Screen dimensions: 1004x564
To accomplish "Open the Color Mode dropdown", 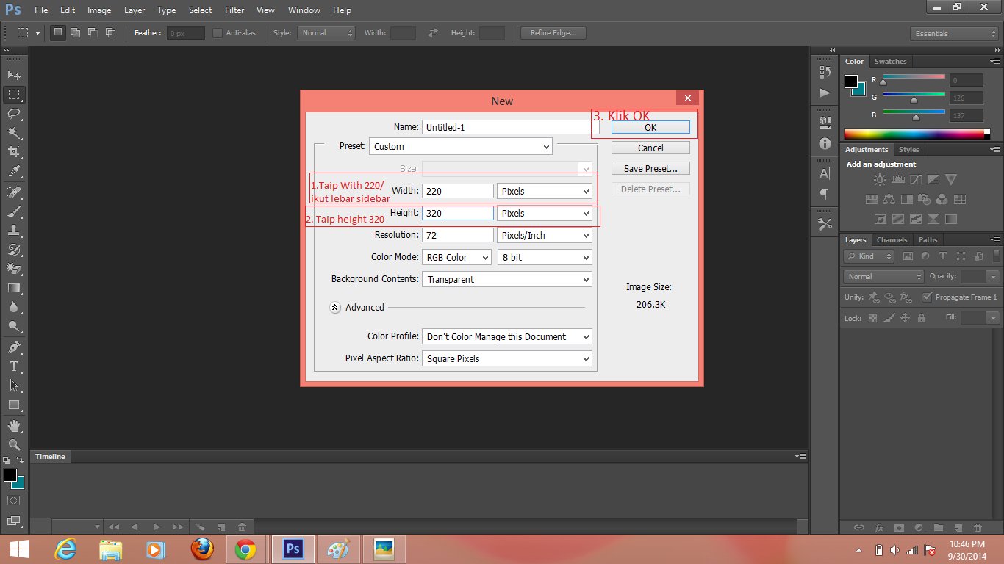I will coord(456,257).
